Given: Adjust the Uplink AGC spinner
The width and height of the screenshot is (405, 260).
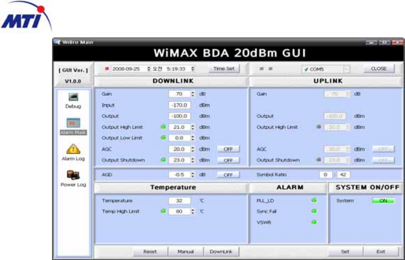Looking at the screenshot, I should point(348,149).
